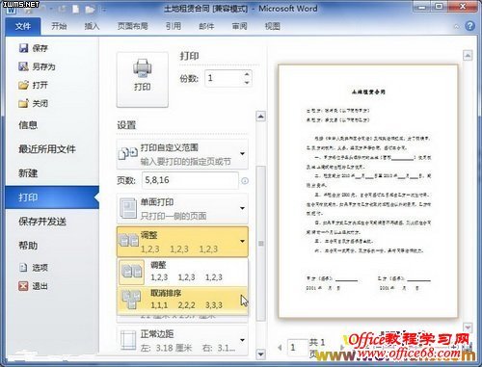
Task: Click the previous page arrow under the preview
Action: (x=280, y=347)
